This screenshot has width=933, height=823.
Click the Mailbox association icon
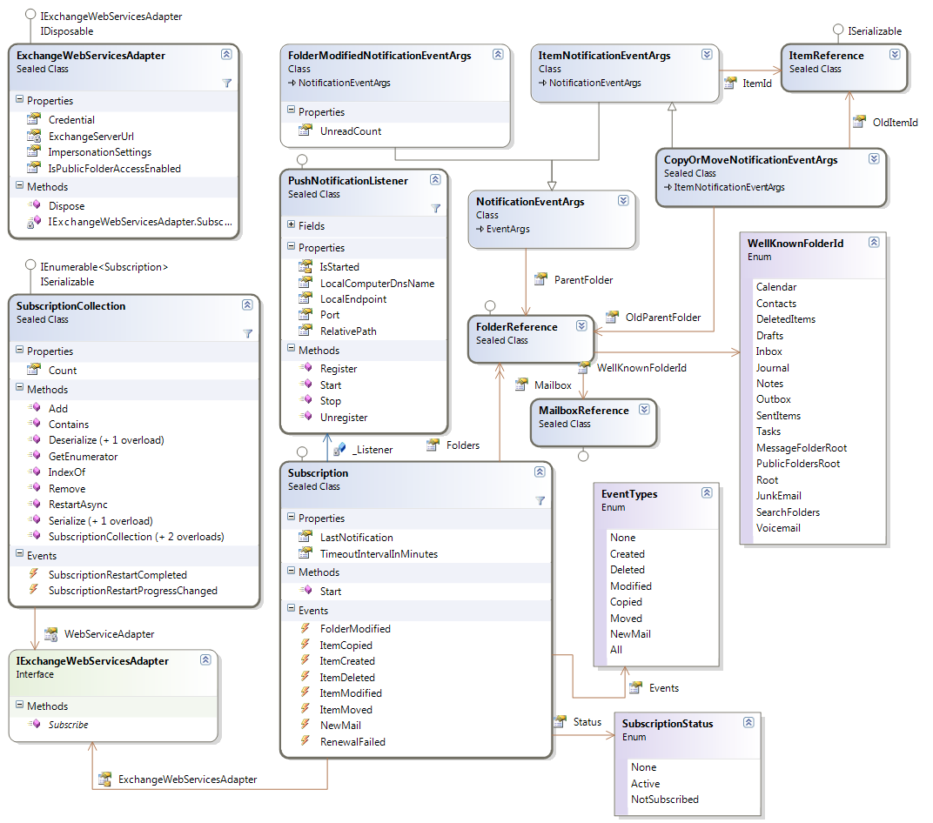pos(521,385)
